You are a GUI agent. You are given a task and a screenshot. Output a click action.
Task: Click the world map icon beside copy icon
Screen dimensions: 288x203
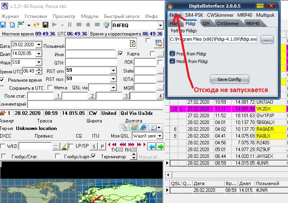tap(134, 128)
